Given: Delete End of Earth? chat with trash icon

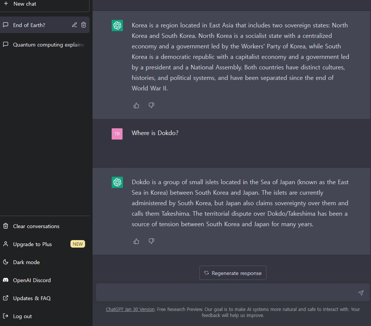Looking at the screenshot, I should click(84, 25).
